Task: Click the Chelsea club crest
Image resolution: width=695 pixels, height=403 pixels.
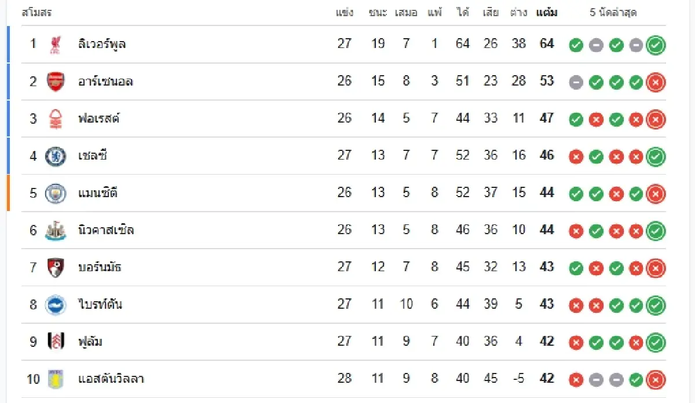Action: click(x=56, y=156)
